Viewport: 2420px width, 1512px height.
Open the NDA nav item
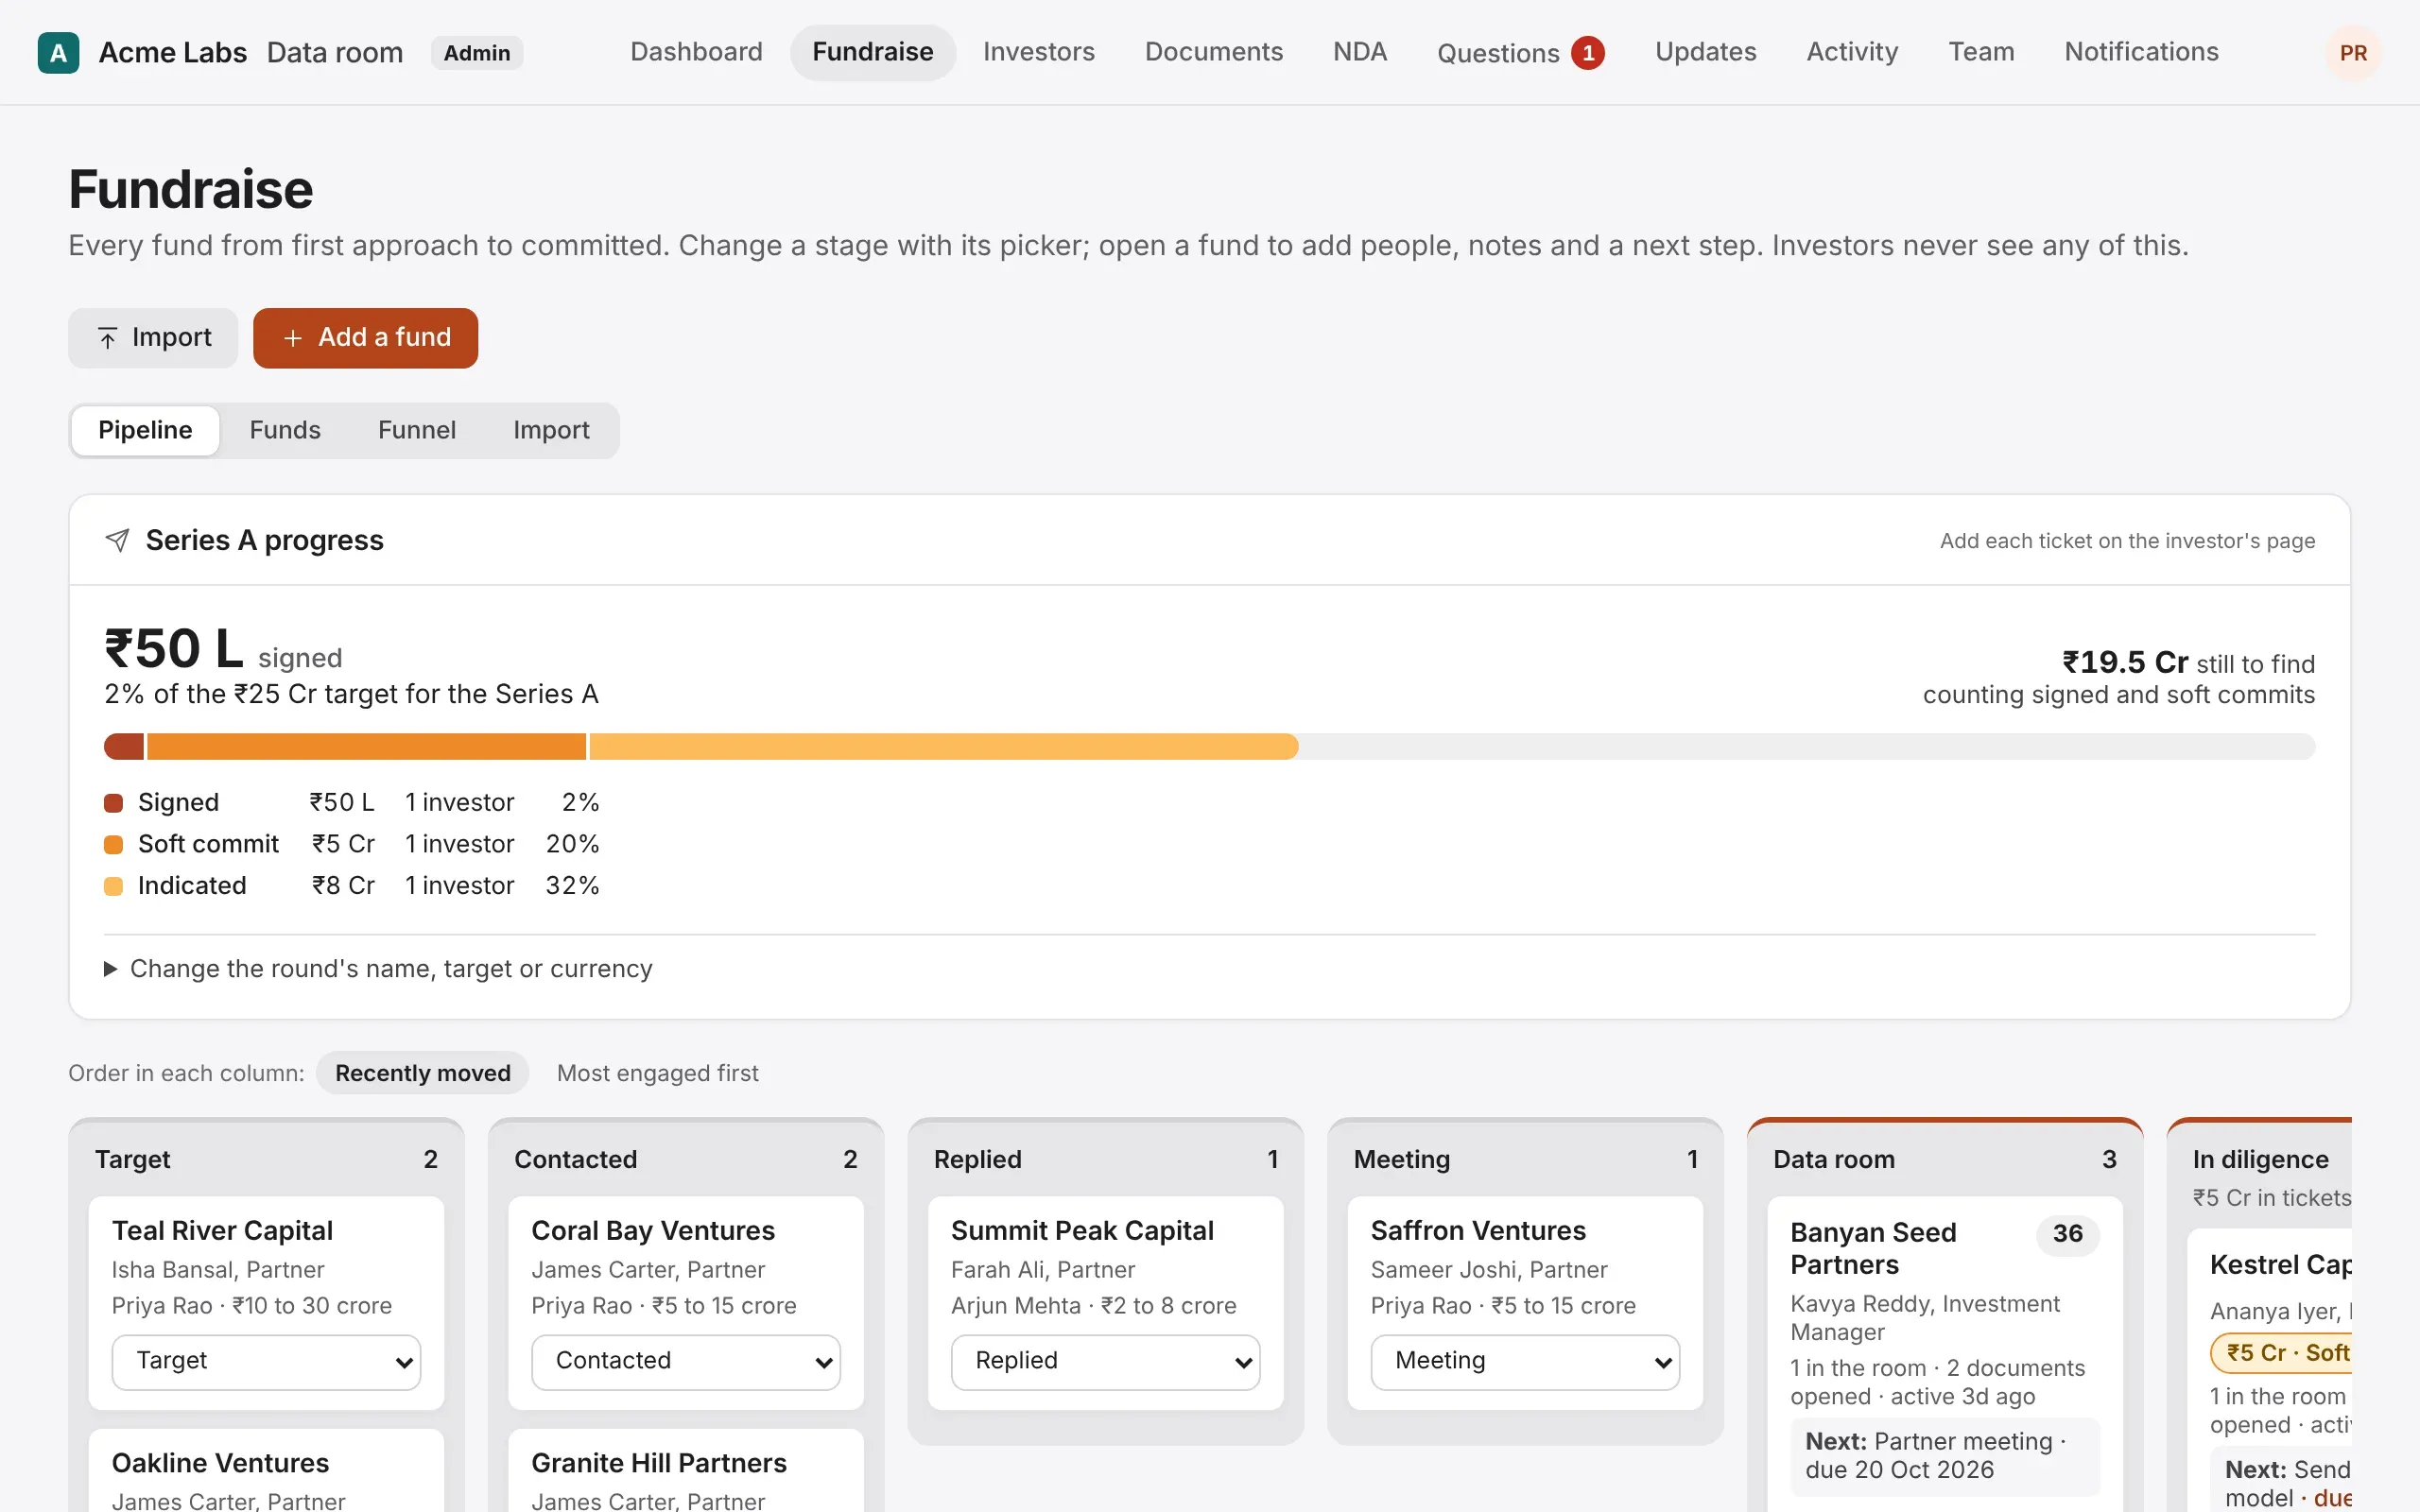tap(1360, 52)
